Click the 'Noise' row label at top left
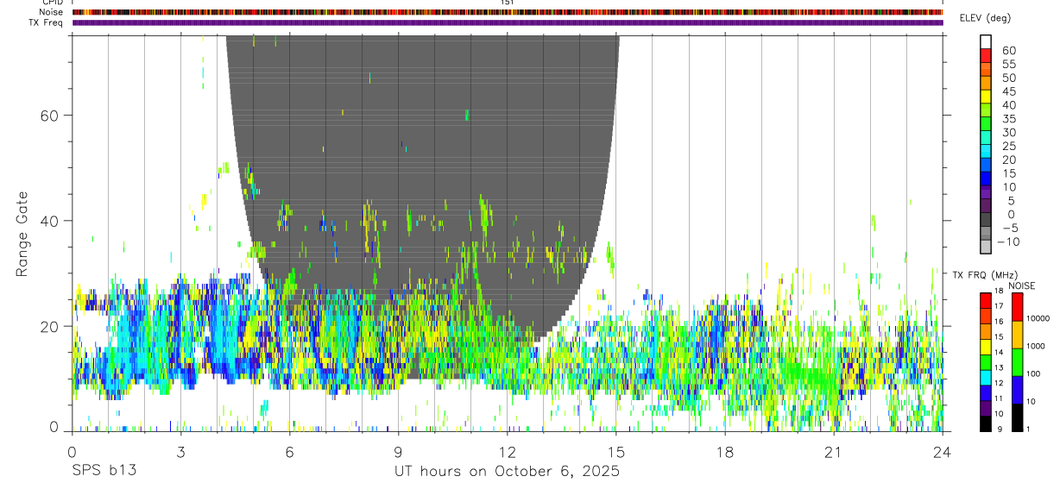1060x489 pixels. [x=52, y=12]
